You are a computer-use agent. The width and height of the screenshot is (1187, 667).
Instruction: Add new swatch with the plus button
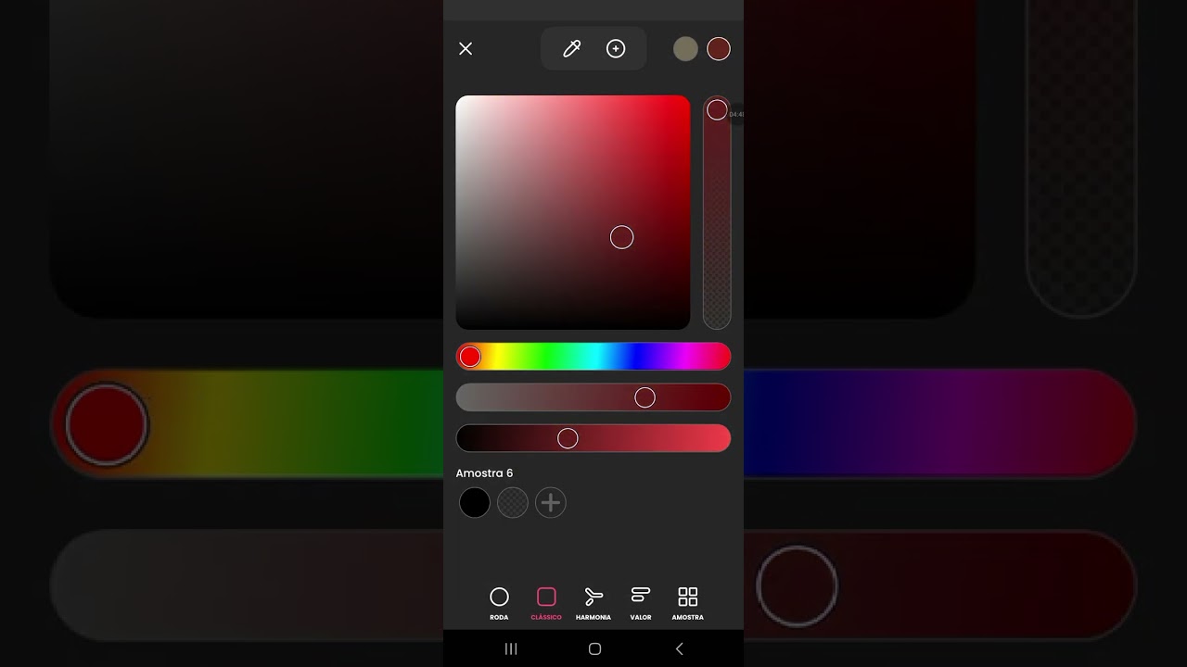point(551,502)
